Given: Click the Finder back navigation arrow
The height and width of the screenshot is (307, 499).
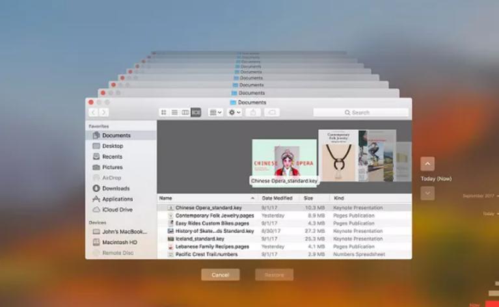Looking at the screenshot, I should (93, 113).
